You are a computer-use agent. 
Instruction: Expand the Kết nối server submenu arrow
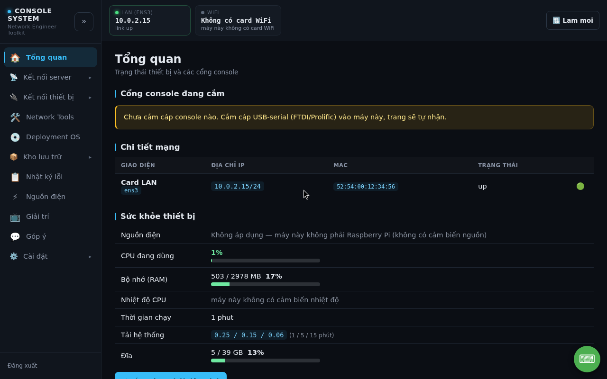[x=90, y=78]
